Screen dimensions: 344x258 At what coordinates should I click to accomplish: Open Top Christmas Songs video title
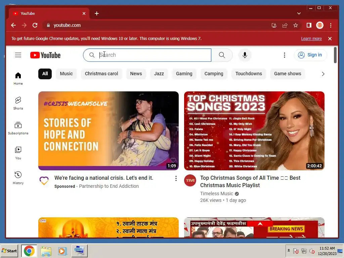click(250, 181)
